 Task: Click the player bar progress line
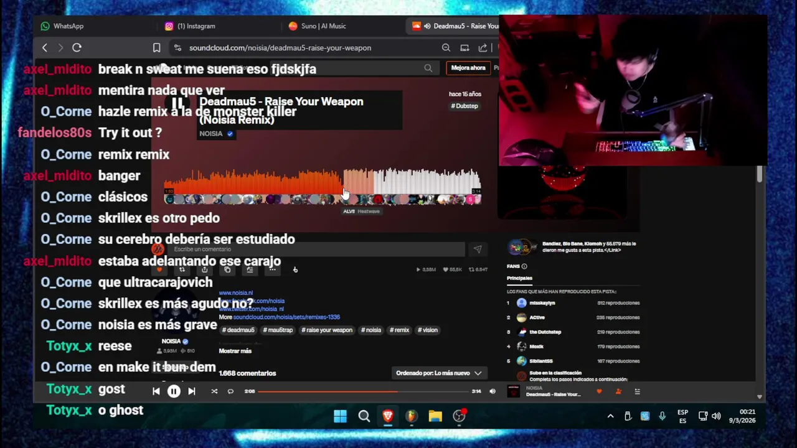click(x=364, y=391)
